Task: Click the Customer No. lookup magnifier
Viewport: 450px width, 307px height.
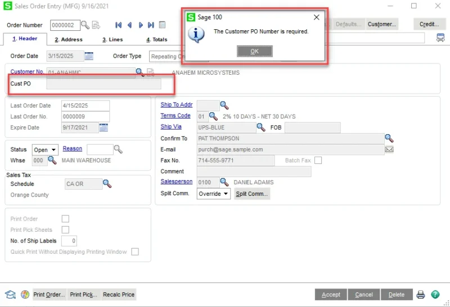Action: click(x=139, y=72)
